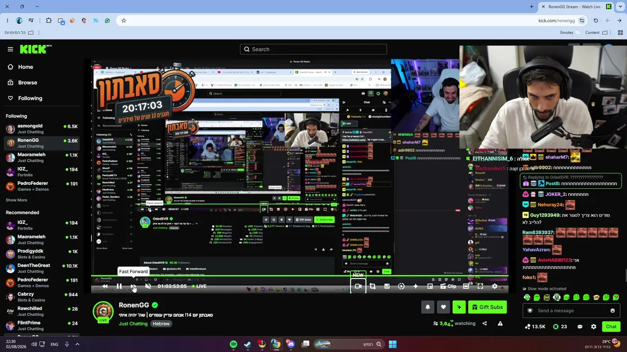Open the Kick sidebar hamburger menu
This screenshot has height=352, width=627.
tap(10, 49)
